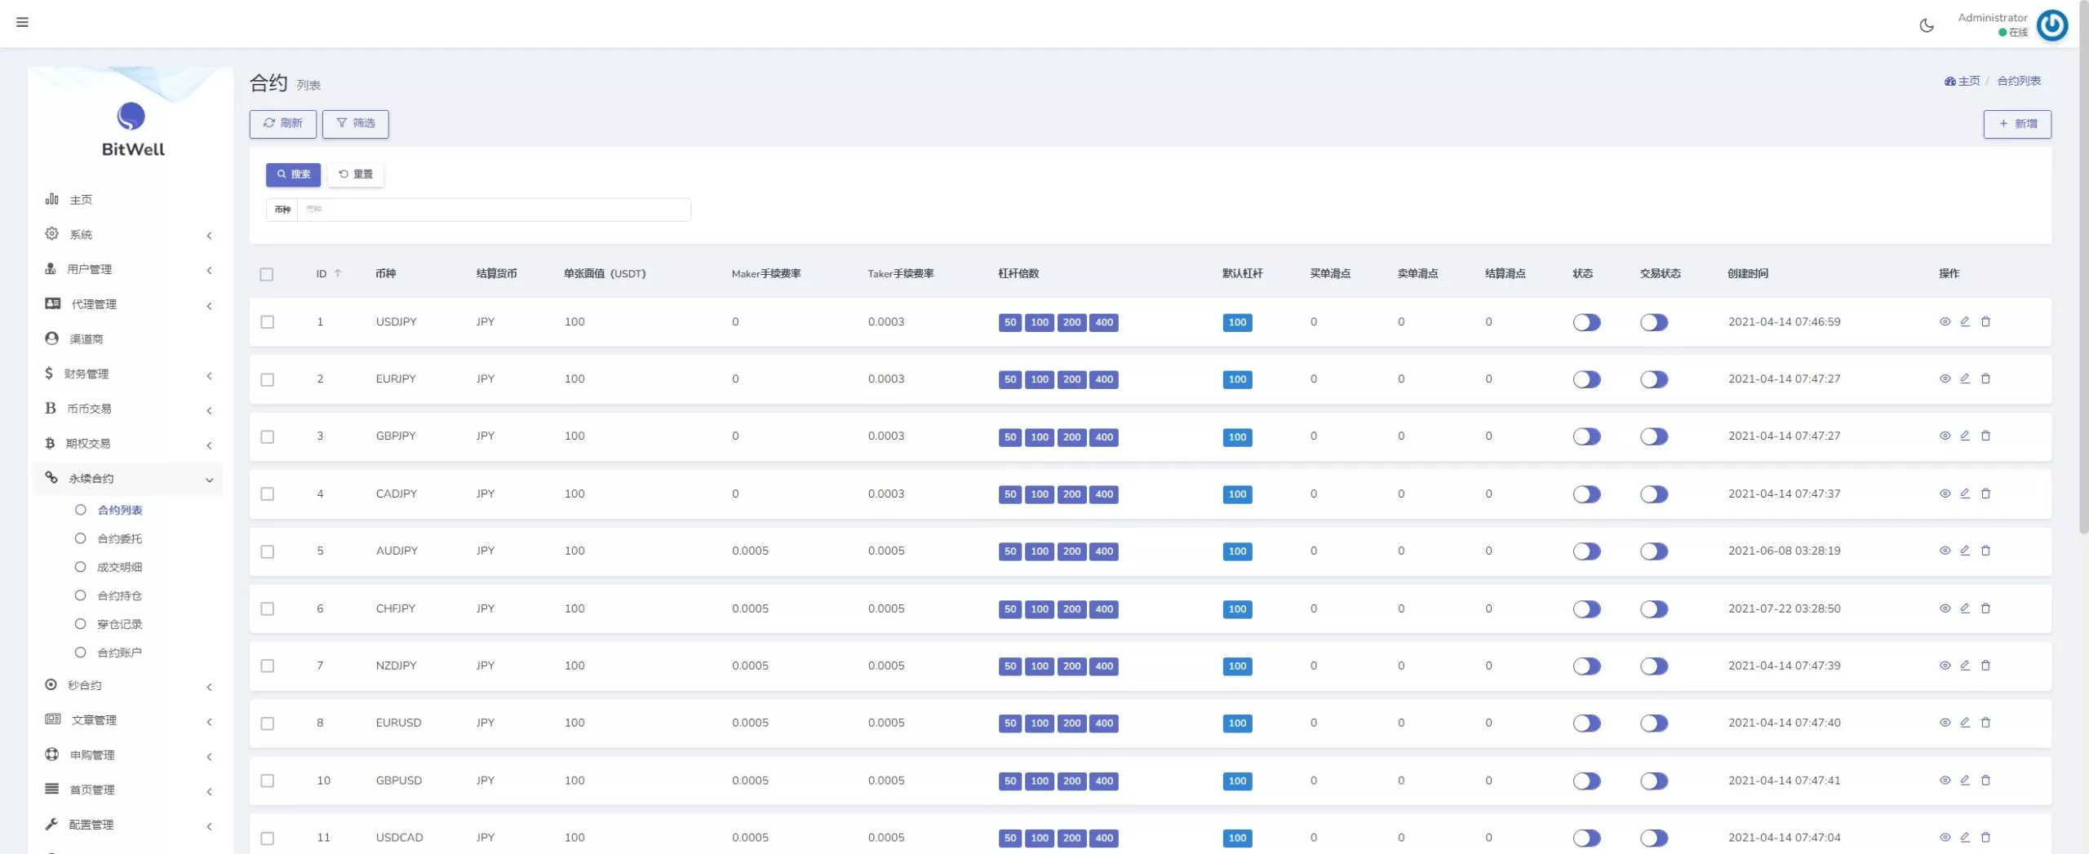Open 合约持仓 in sidebar submenu
2089x854 pixels.
point(119,596)
